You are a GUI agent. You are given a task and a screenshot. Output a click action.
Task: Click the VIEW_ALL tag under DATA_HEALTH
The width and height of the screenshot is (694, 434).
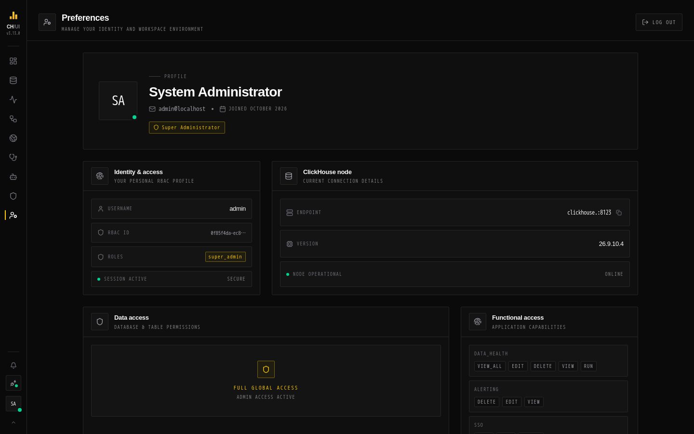click(490, 366)
